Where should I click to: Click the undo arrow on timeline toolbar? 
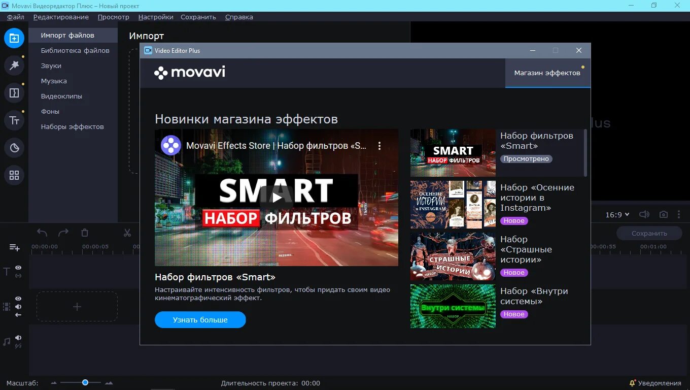click(42, 233)
